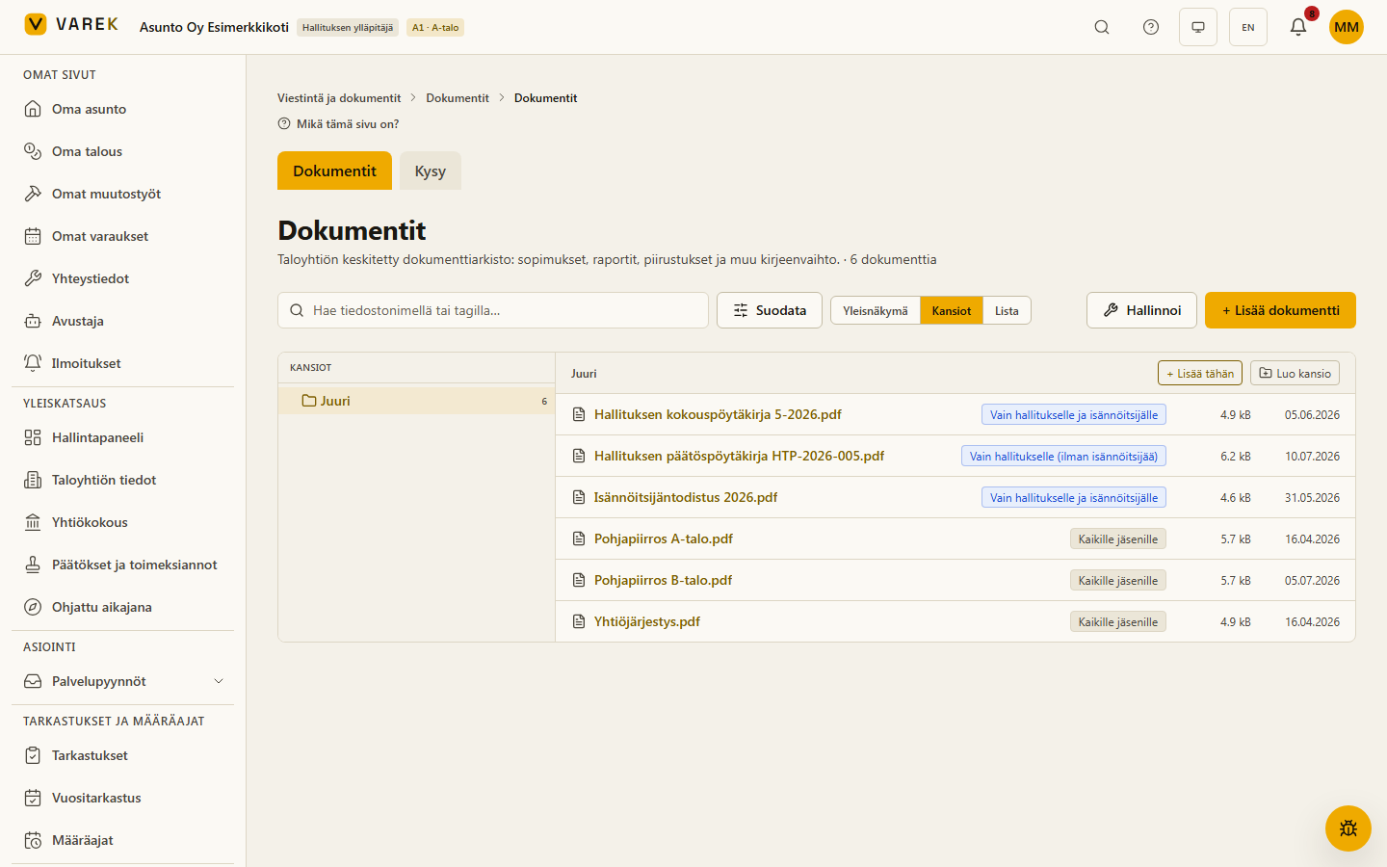
Task: Click Hallinnoi button
Action: (1141, 310)
